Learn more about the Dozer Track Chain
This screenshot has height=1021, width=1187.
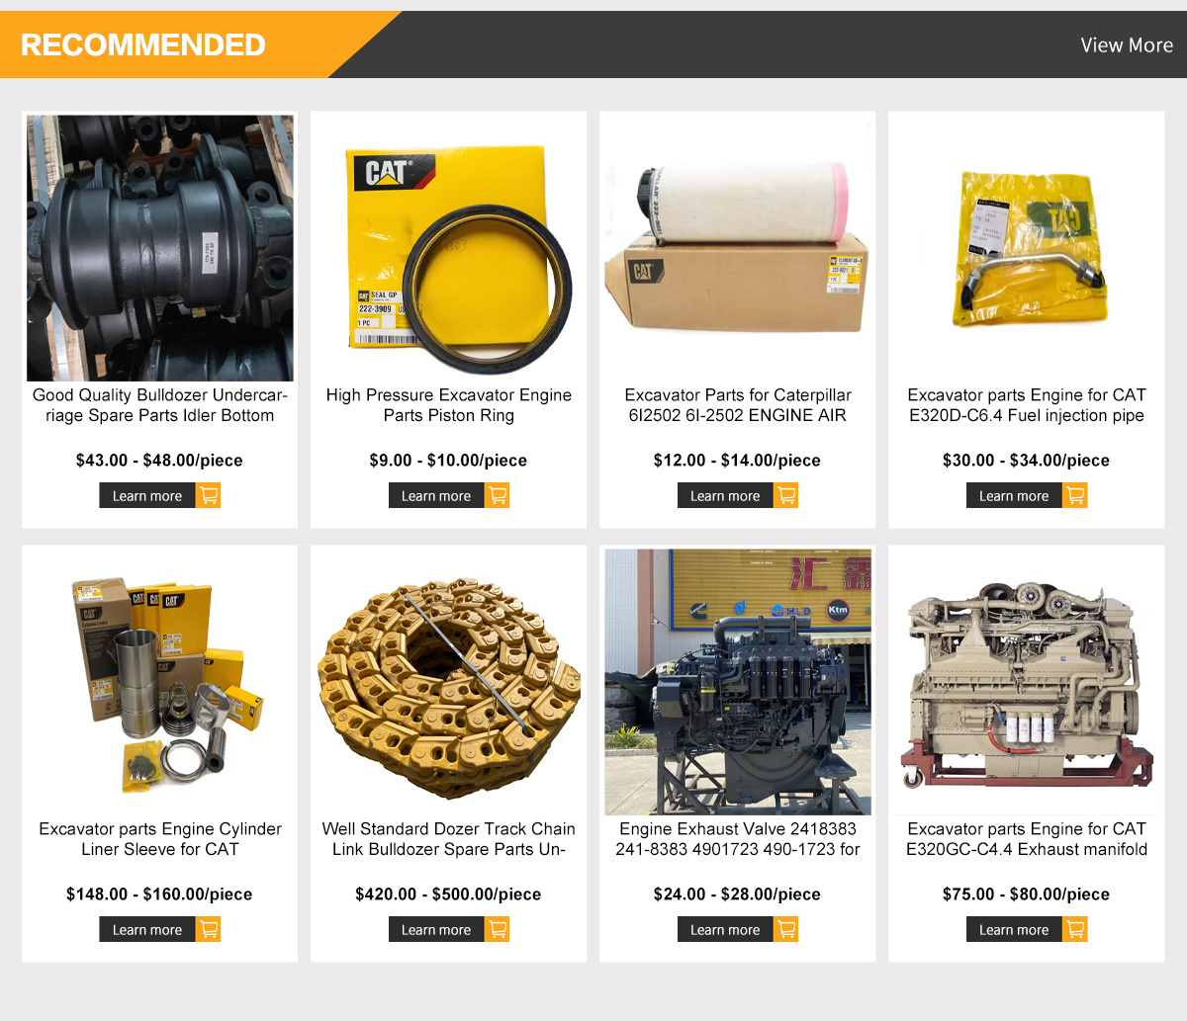click(x=436, y=929)
